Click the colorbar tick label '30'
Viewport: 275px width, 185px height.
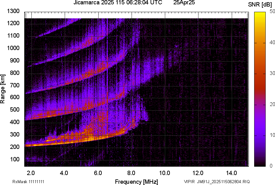click(272, 73)
